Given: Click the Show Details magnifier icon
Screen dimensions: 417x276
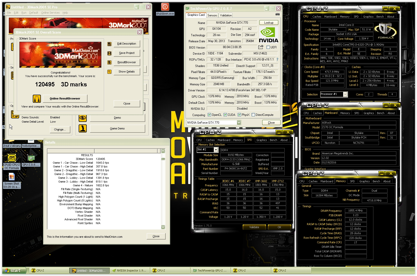Looking at the screenshot, I should pos(109,72).
